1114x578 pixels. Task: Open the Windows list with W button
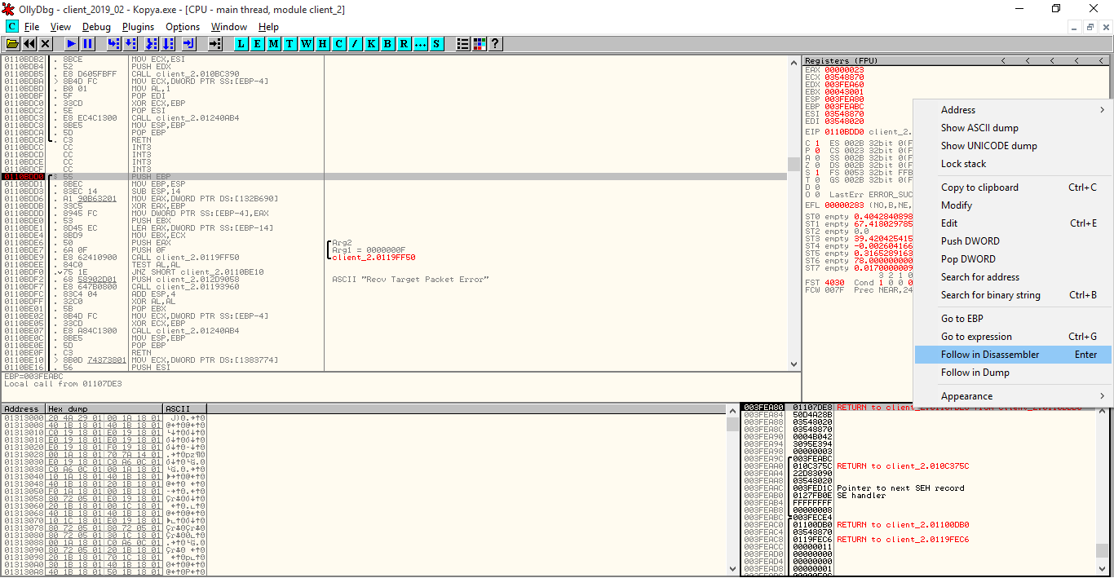[307, 43]
